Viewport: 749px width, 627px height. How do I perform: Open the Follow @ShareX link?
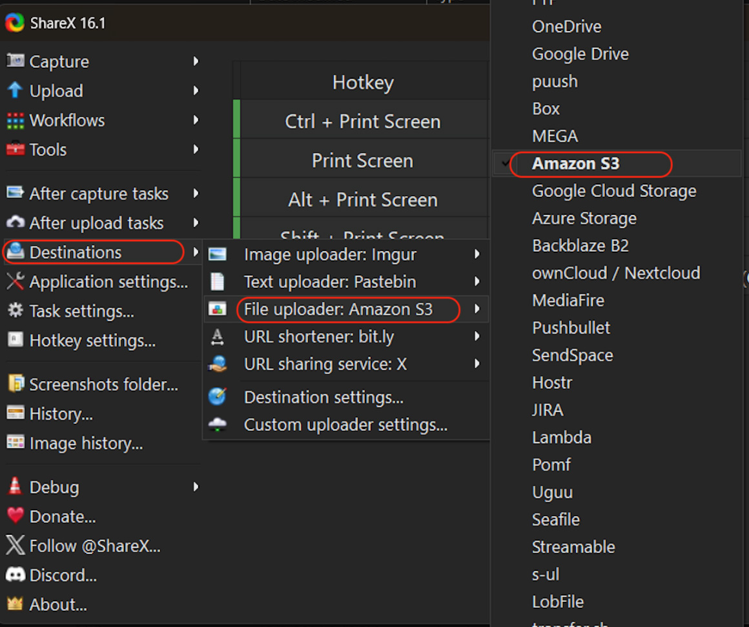pos(94,546)
